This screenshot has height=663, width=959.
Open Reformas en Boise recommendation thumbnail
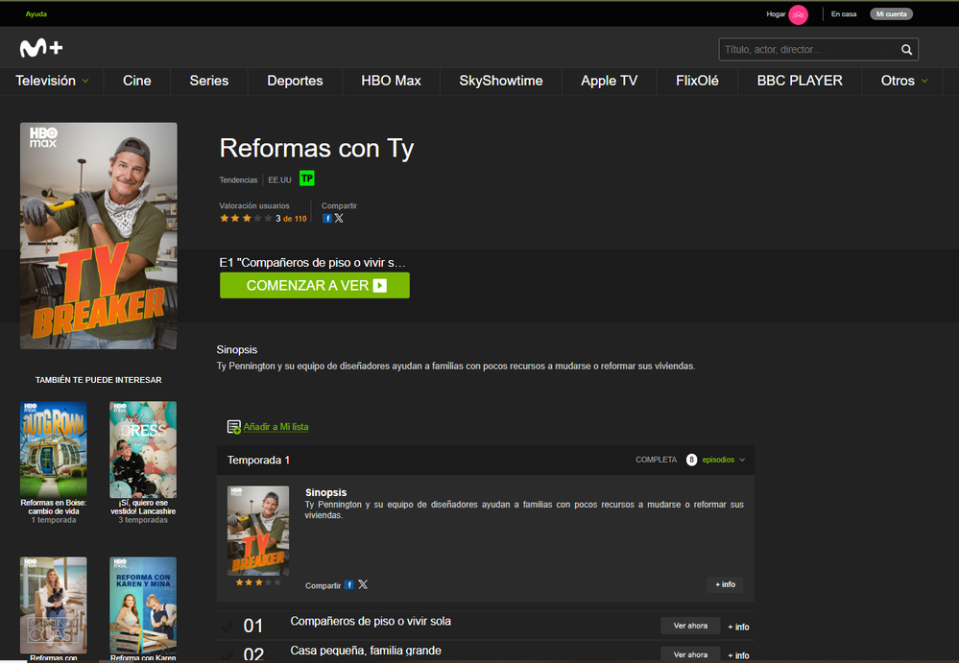[54, 448]
